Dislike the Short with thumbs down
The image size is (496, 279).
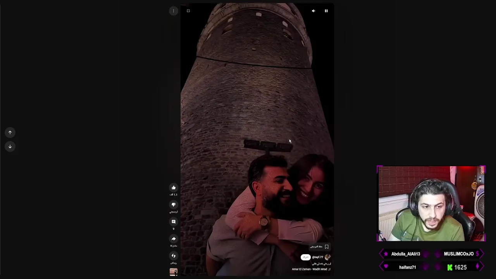click(174, 205)
